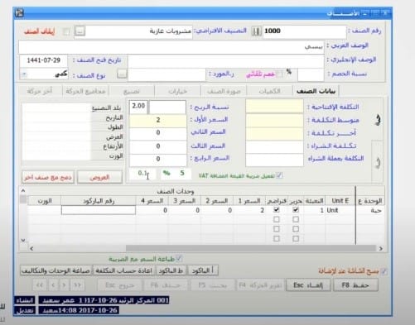The image size is (415, 325).
Task: Switch to الكميات tab
Action: click(x=269, y=91)
